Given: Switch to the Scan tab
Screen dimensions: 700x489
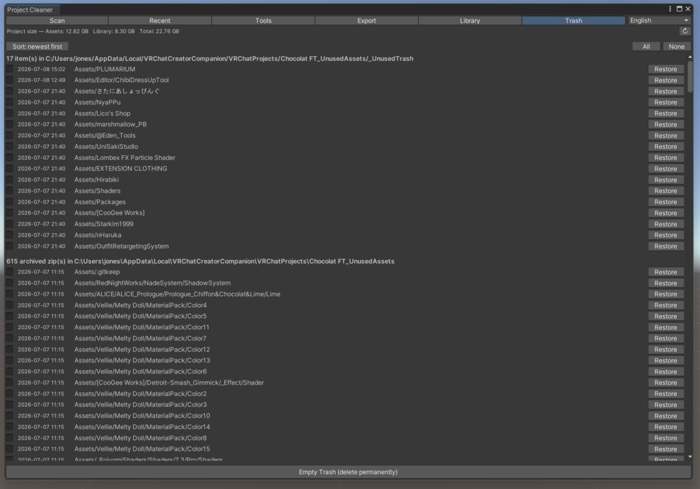Looking at the screenshot, I should 57,20.
